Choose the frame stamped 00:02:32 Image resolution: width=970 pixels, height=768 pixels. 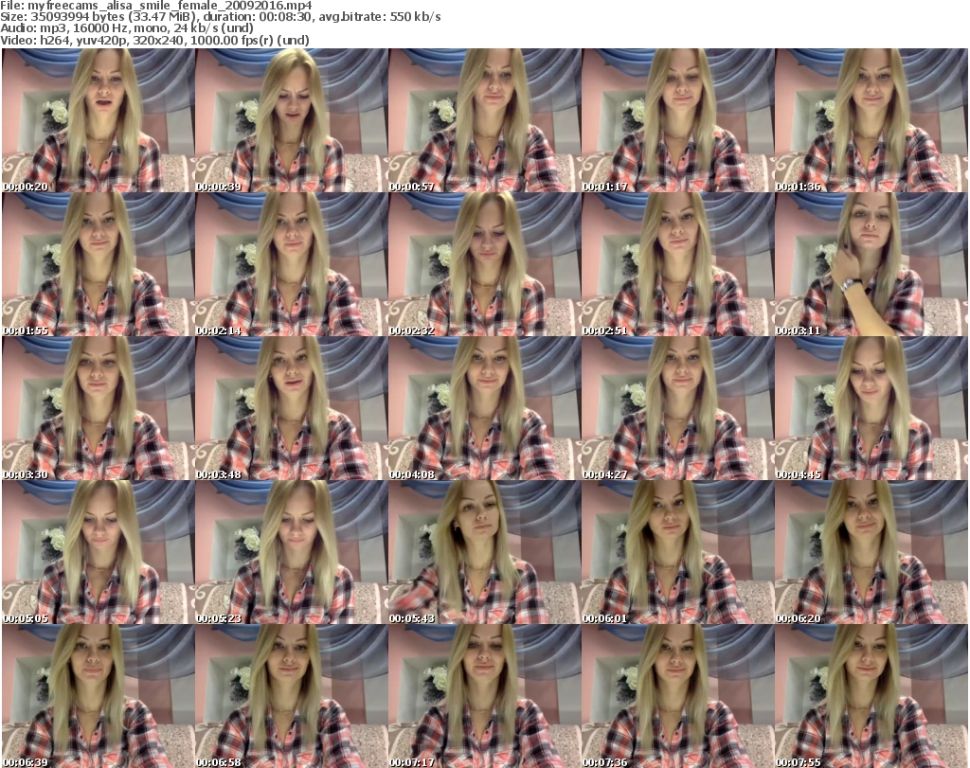tap(484, 264)
